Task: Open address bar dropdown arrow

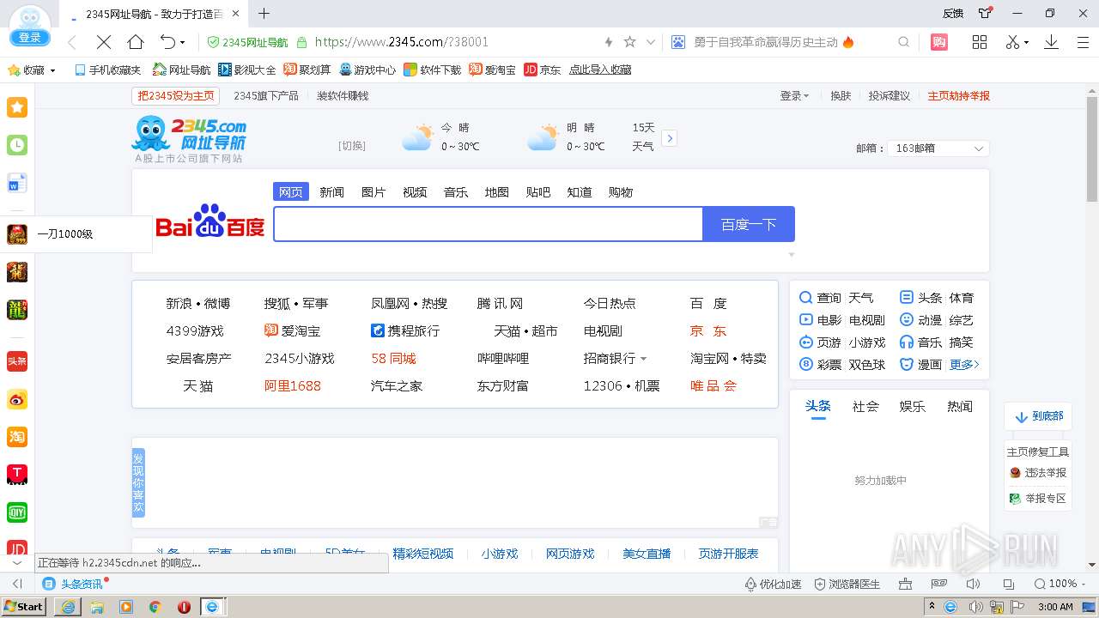Action: [651, 42]
